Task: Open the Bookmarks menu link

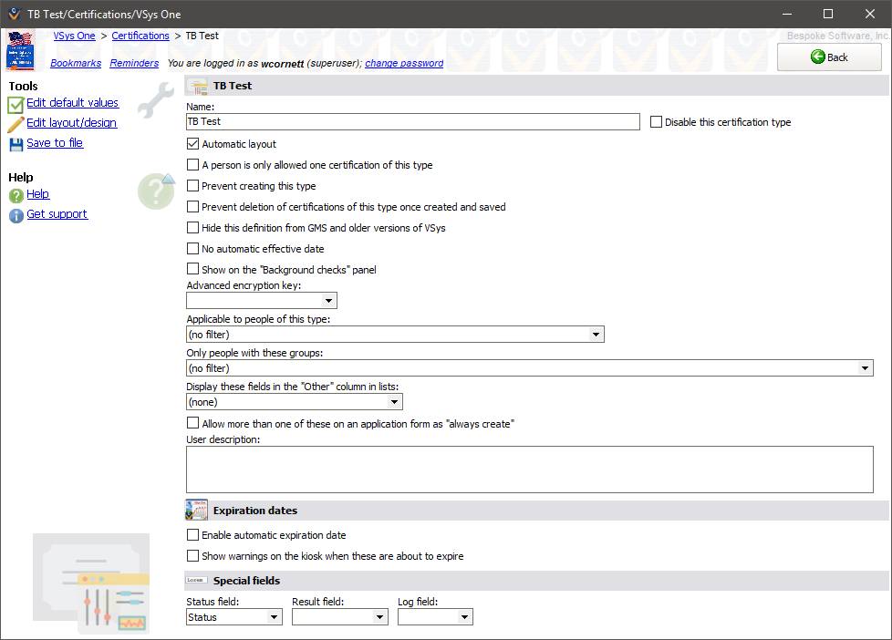Action: [76, 64]
